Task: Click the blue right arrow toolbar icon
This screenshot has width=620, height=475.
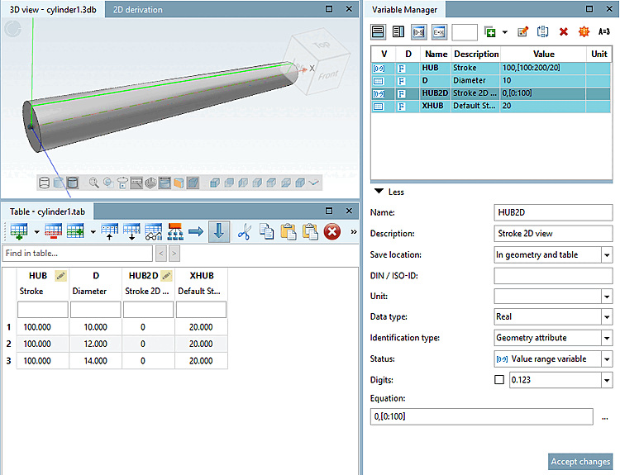Action: coord(196,232)
